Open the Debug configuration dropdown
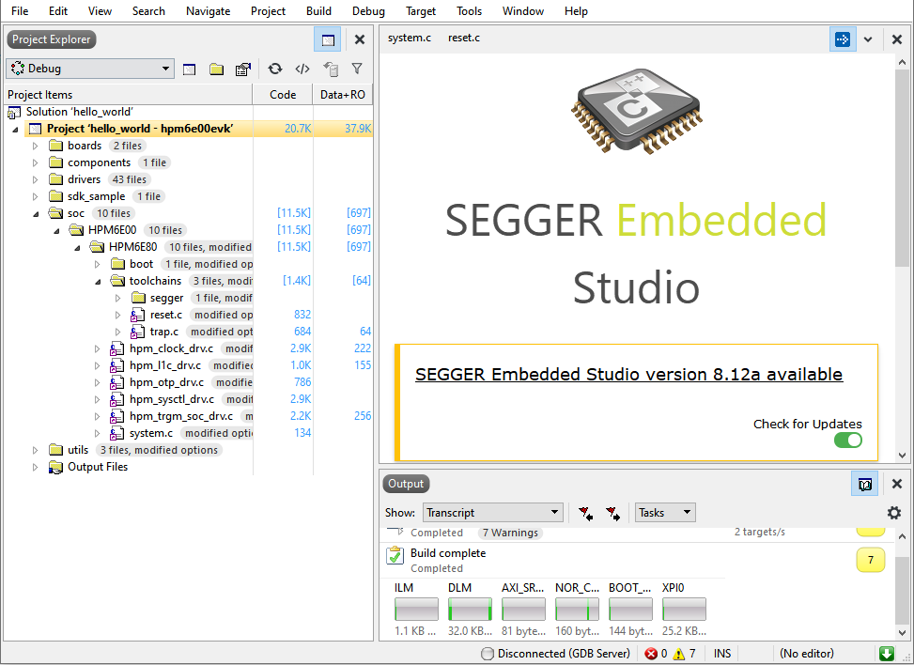914x665 pixels. coord(90,69)
